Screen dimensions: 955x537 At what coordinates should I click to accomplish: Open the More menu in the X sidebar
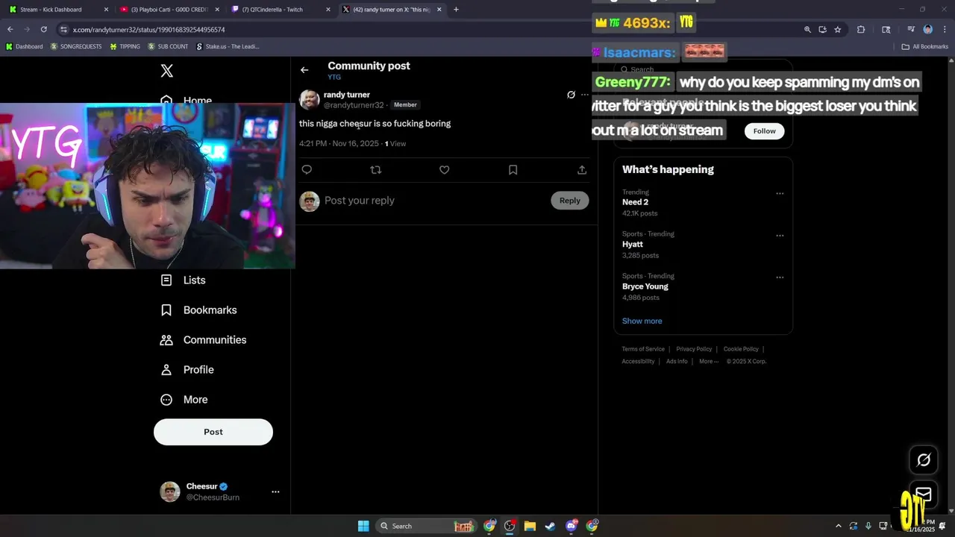pos(184,400)
